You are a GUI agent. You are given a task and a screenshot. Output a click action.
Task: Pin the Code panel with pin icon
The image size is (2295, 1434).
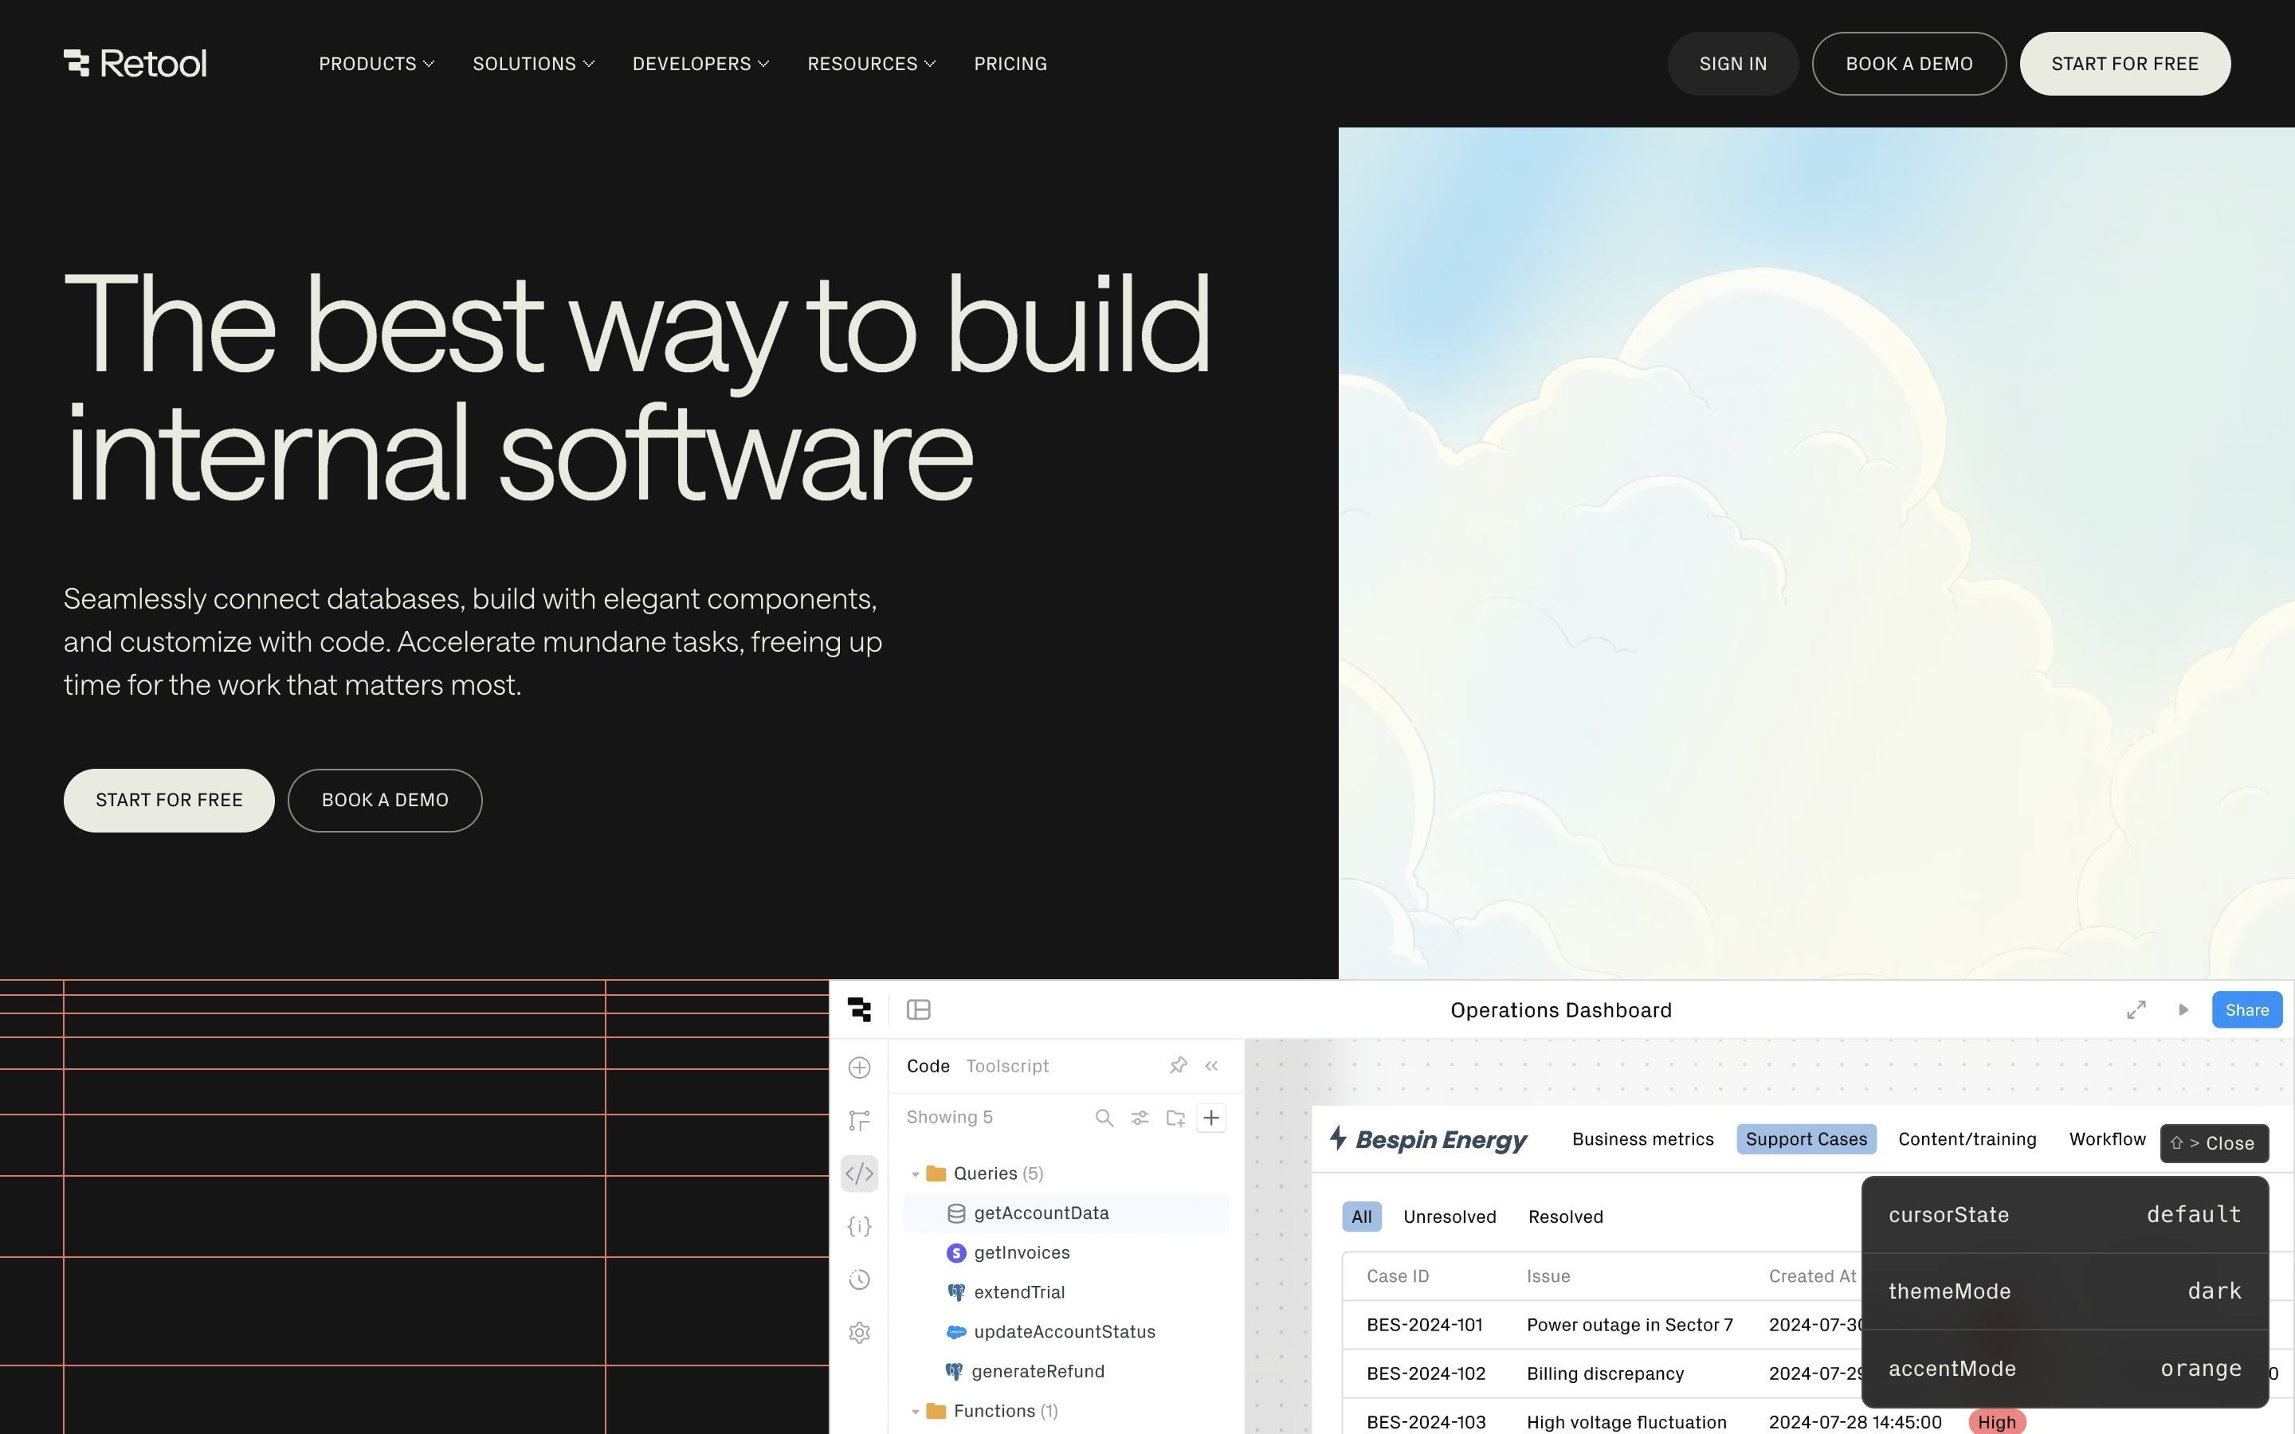click(x=1178, y=1066)
